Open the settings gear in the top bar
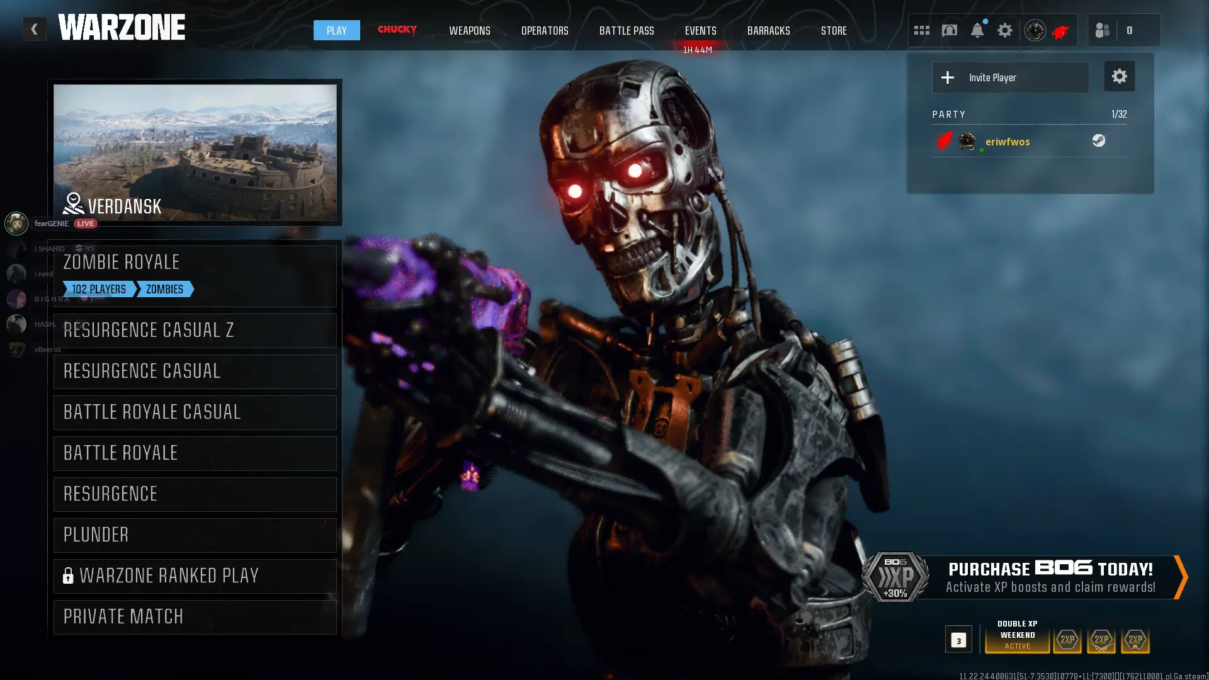The width and height of the screenshot is (1209, 680). (x=1004, y=30)
